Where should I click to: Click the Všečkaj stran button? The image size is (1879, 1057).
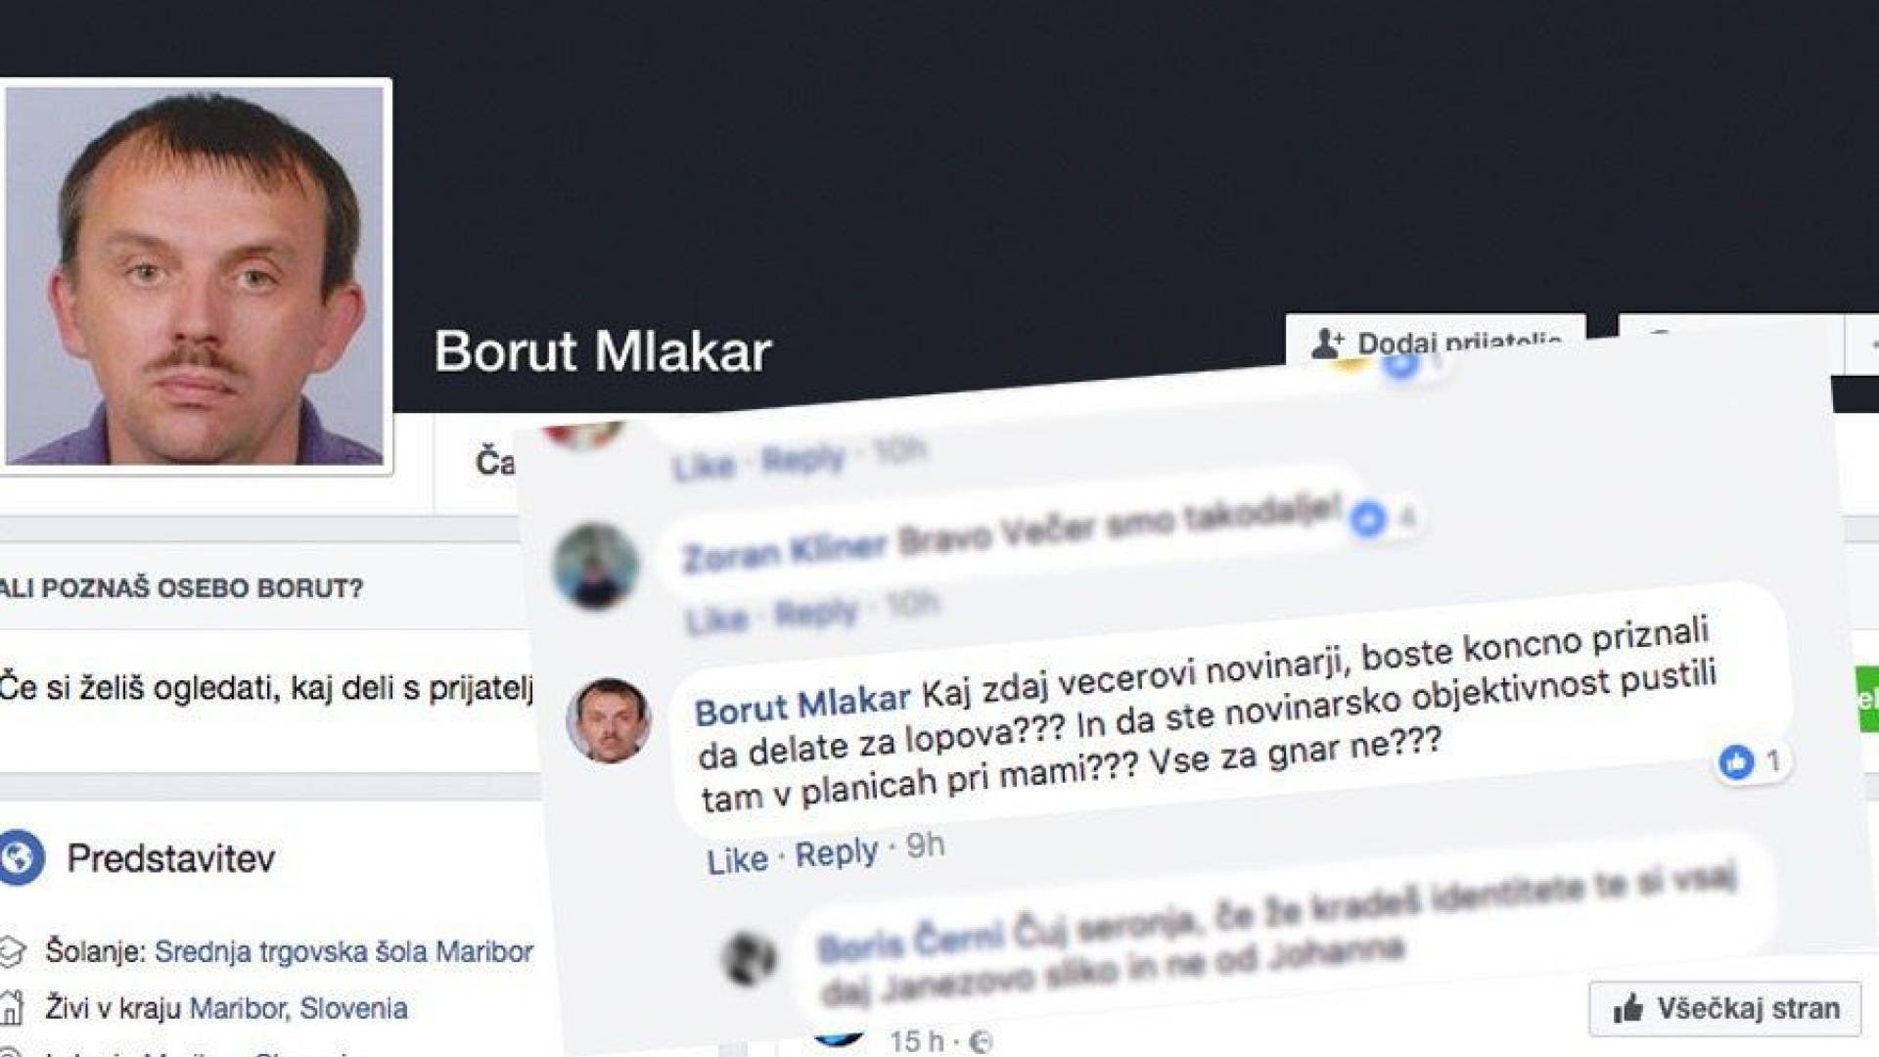[1724, 1008]
